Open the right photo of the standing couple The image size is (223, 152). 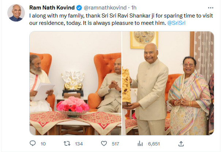[168, 83]
